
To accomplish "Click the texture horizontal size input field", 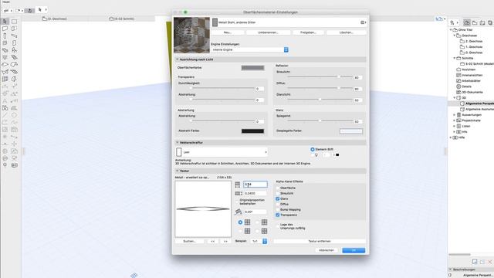I will point(255,185).
